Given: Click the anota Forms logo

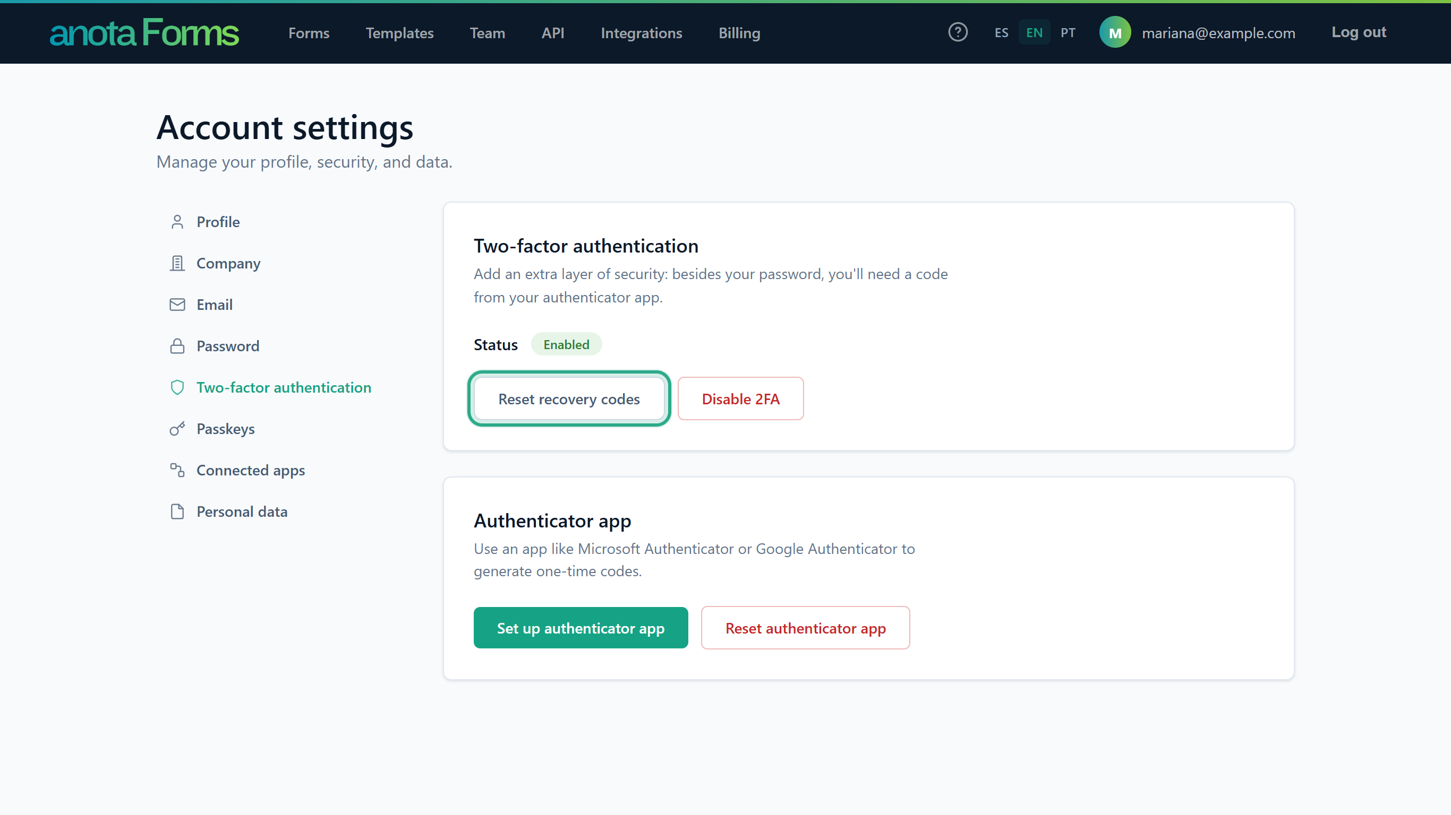Looking at the screenshot, I should pos(144,33).
